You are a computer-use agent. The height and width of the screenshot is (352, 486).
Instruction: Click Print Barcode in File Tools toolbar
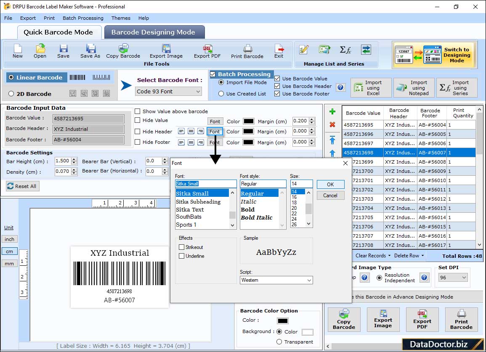(x=247, y=51)
